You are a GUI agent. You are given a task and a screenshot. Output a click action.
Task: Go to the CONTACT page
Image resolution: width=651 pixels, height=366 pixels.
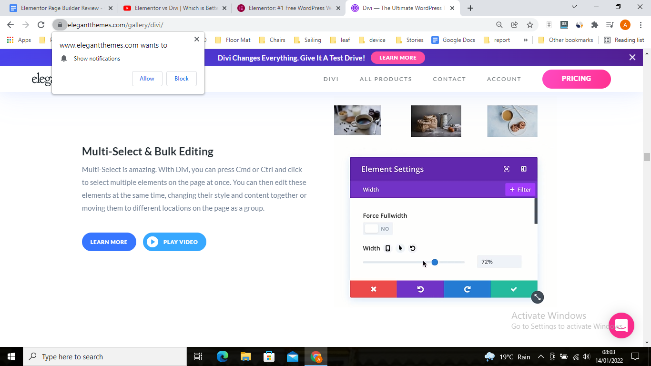449,79
